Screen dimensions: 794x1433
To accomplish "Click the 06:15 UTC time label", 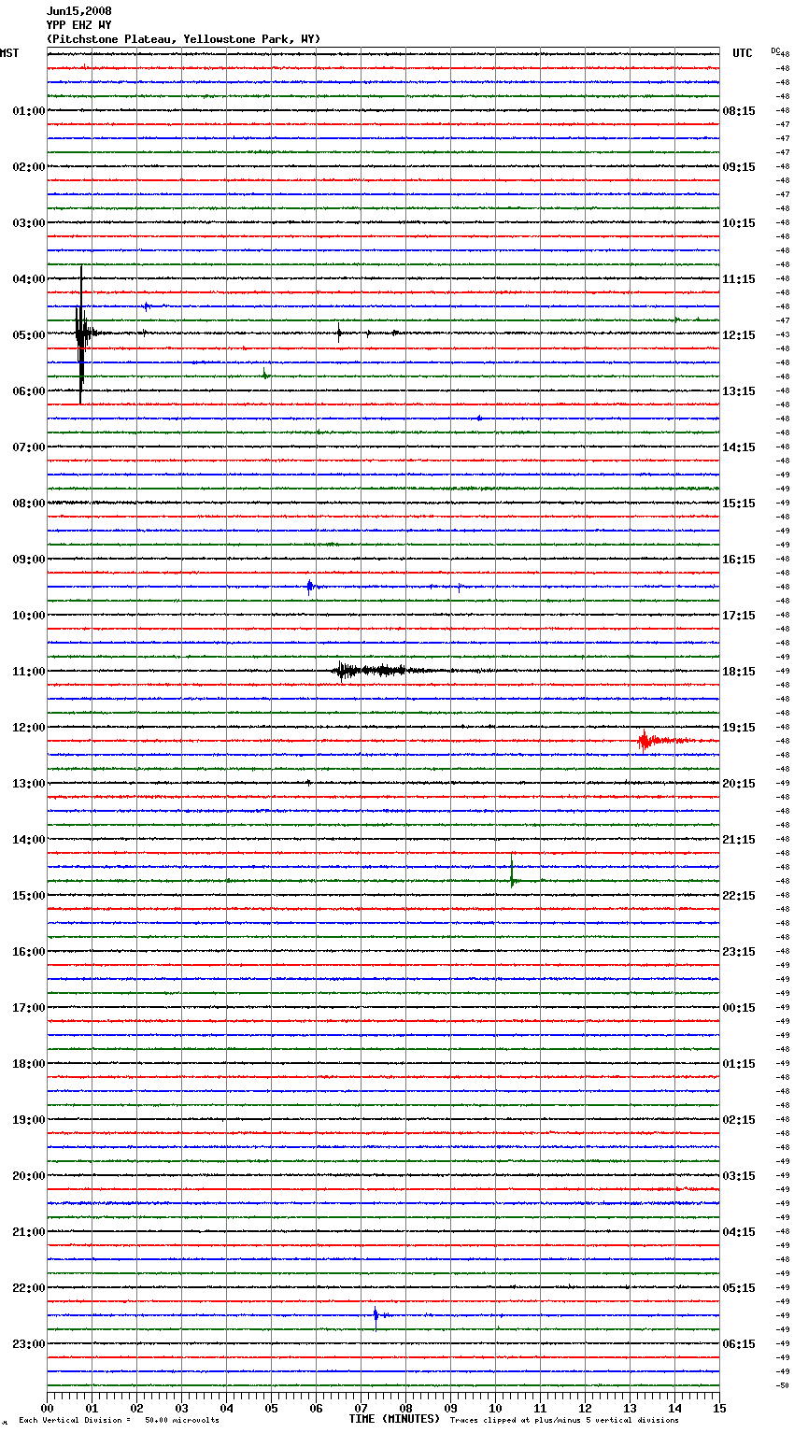I will click(739, 1344).
